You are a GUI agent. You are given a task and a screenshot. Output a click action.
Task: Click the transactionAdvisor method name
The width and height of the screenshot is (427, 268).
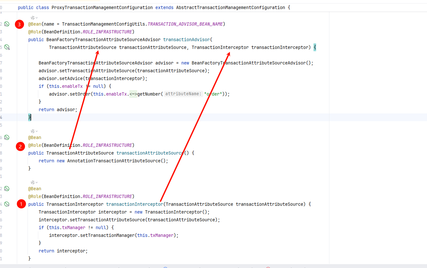click(186, 40)
